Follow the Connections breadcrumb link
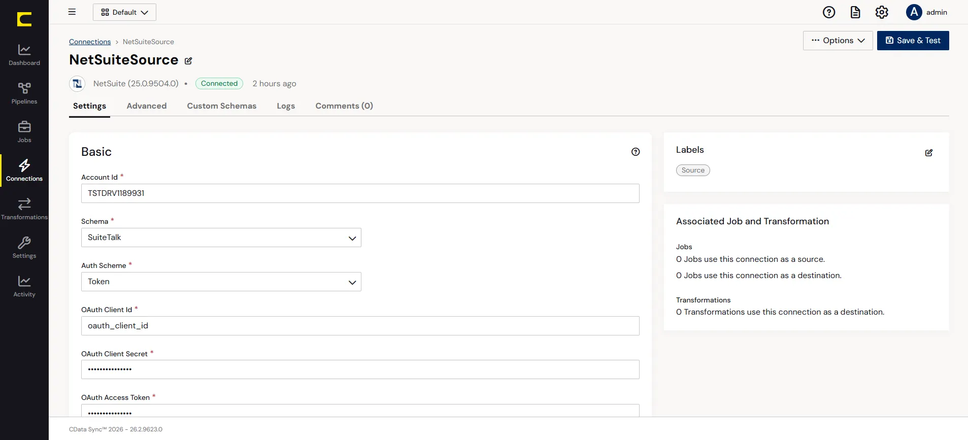This screenshot has height=440, width=968. 90,42
